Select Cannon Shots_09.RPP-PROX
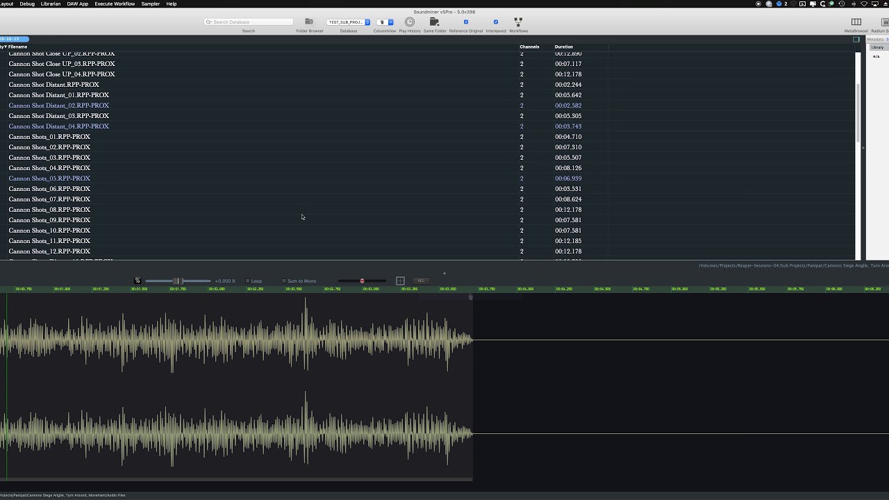Viewport: 889px width, 500px height. pyautogui.click(x=49, y=220)
